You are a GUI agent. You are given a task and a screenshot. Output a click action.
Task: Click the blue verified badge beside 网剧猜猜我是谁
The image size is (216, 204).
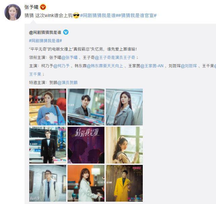point(66,32)
